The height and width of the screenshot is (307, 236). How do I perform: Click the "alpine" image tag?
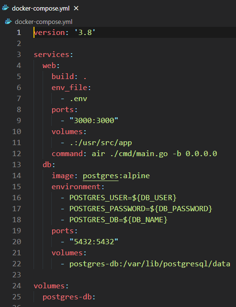(x=136, y=176)
